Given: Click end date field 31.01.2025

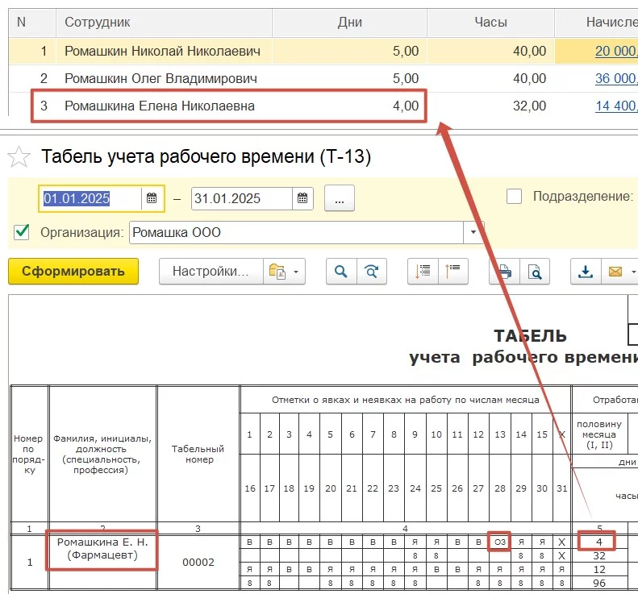Looking at the screenshot, I should pos(242,198).
